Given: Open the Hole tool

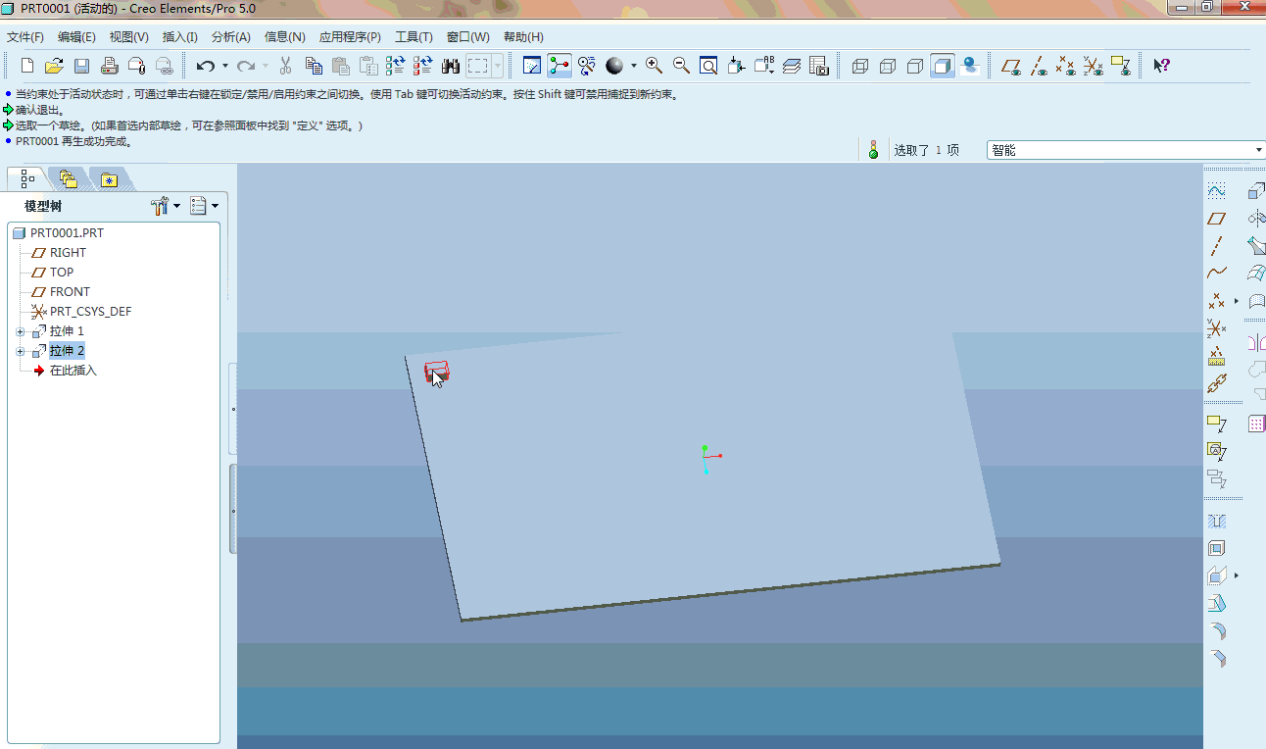Looking at the screenshot, I should (x=1216, y=521).
